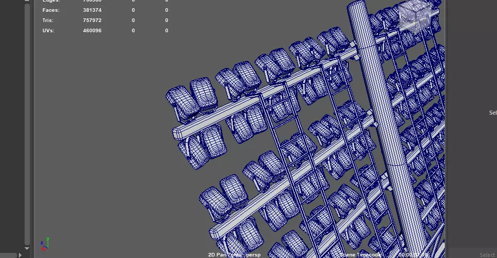Click the faces count 381374
The width and height of the screenshot is (497, 258).
click(92, 10)
